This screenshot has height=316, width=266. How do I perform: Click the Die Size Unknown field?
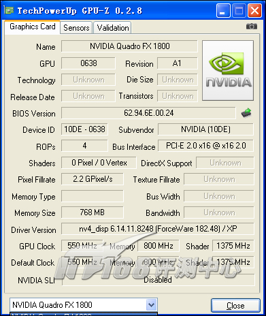(178, 80)
